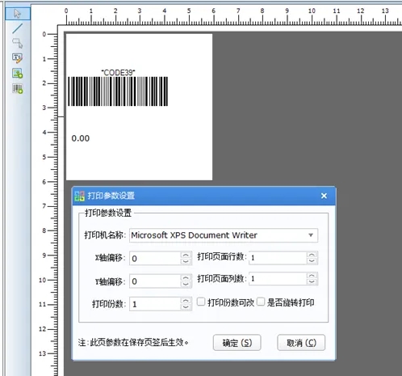Increase X轴偏移 value with up arrow

coord(186,255)
